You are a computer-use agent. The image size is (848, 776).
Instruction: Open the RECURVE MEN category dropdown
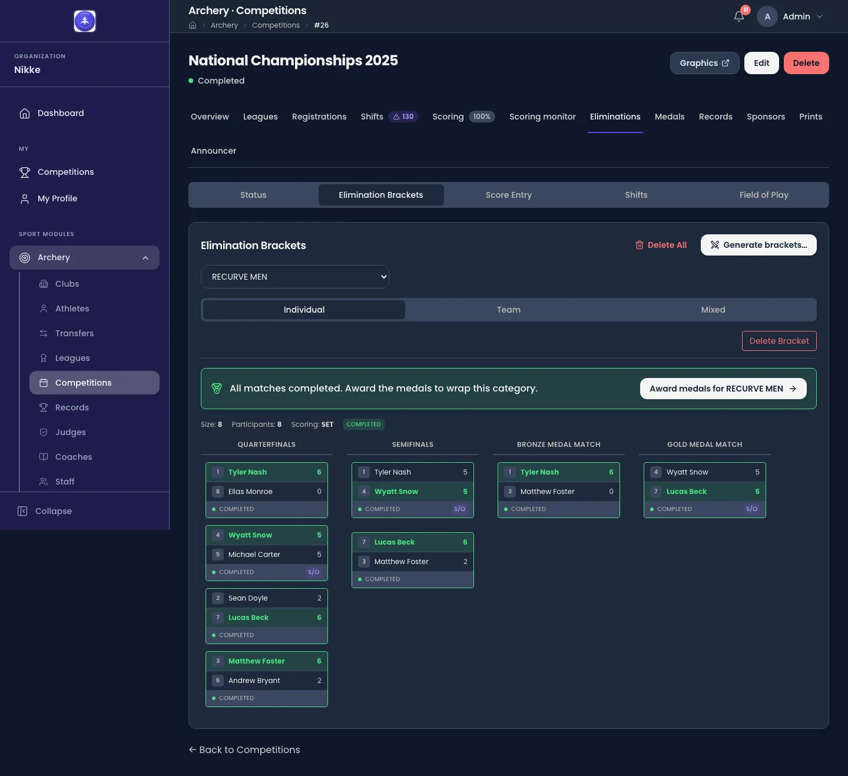tap(295, 277)
